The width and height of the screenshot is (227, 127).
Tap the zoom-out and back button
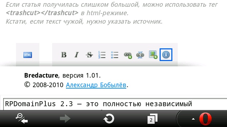pyautogui.click(x=22, y=119)
